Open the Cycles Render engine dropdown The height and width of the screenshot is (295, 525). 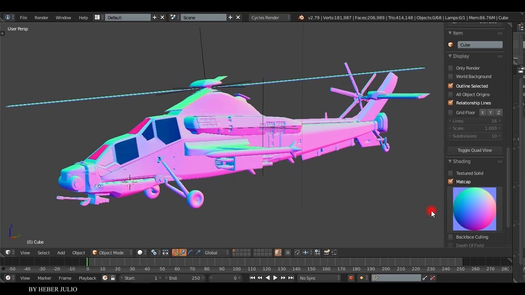(x=270, y=17)
